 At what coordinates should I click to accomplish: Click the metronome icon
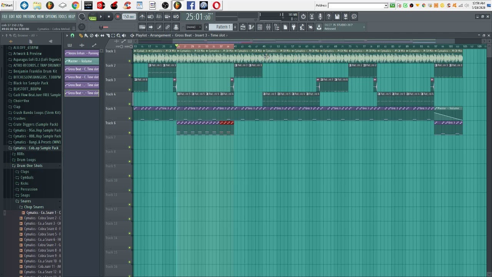tap(142, 17)
